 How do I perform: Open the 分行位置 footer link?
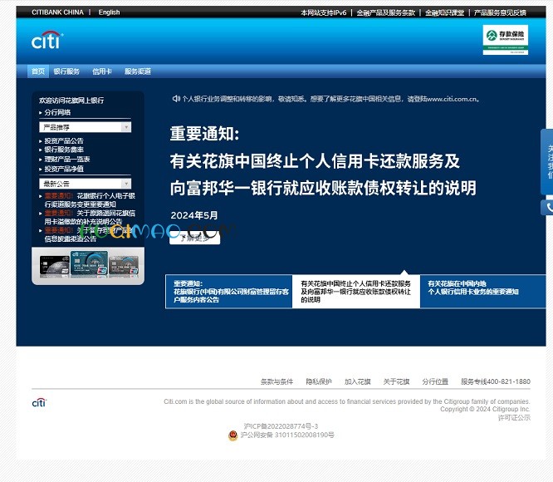pos(435,381)
